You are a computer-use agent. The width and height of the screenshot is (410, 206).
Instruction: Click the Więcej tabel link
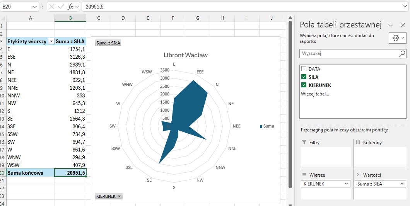pos(315,94)
